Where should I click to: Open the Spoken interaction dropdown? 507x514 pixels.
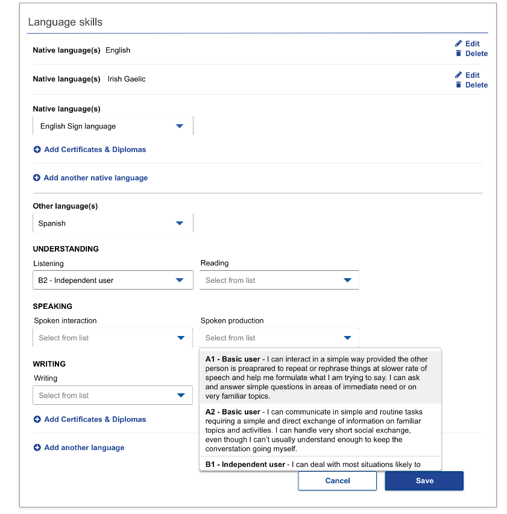[x=113, y=338]
